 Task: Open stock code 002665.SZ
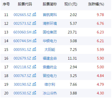pyautogui.click(x=22, y=15)
